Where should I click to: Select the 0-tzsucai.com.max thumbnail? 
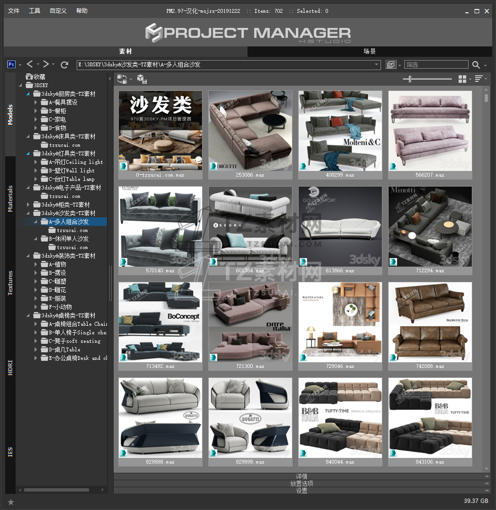pos(160,131)
